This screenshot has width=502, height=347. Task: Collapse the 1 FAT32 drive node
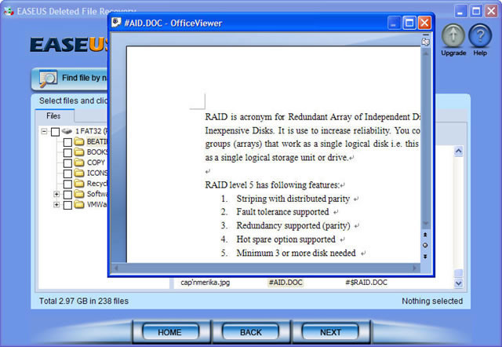click(x=44, y=131)
